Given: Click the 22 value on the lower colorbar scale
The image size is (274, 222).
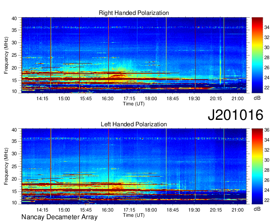Looking at the screenshot, I should pyautogui.click(x=267, y=200).
